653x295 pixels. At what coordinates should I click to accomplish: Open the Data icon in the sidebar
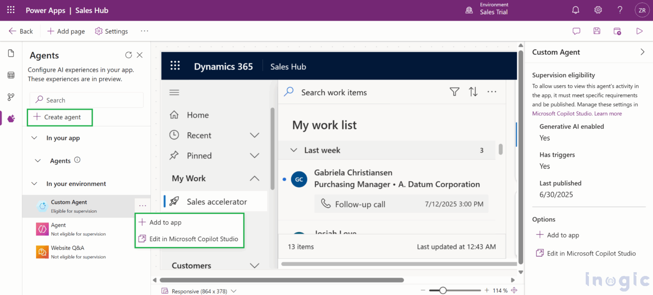[x=11, y=75]
